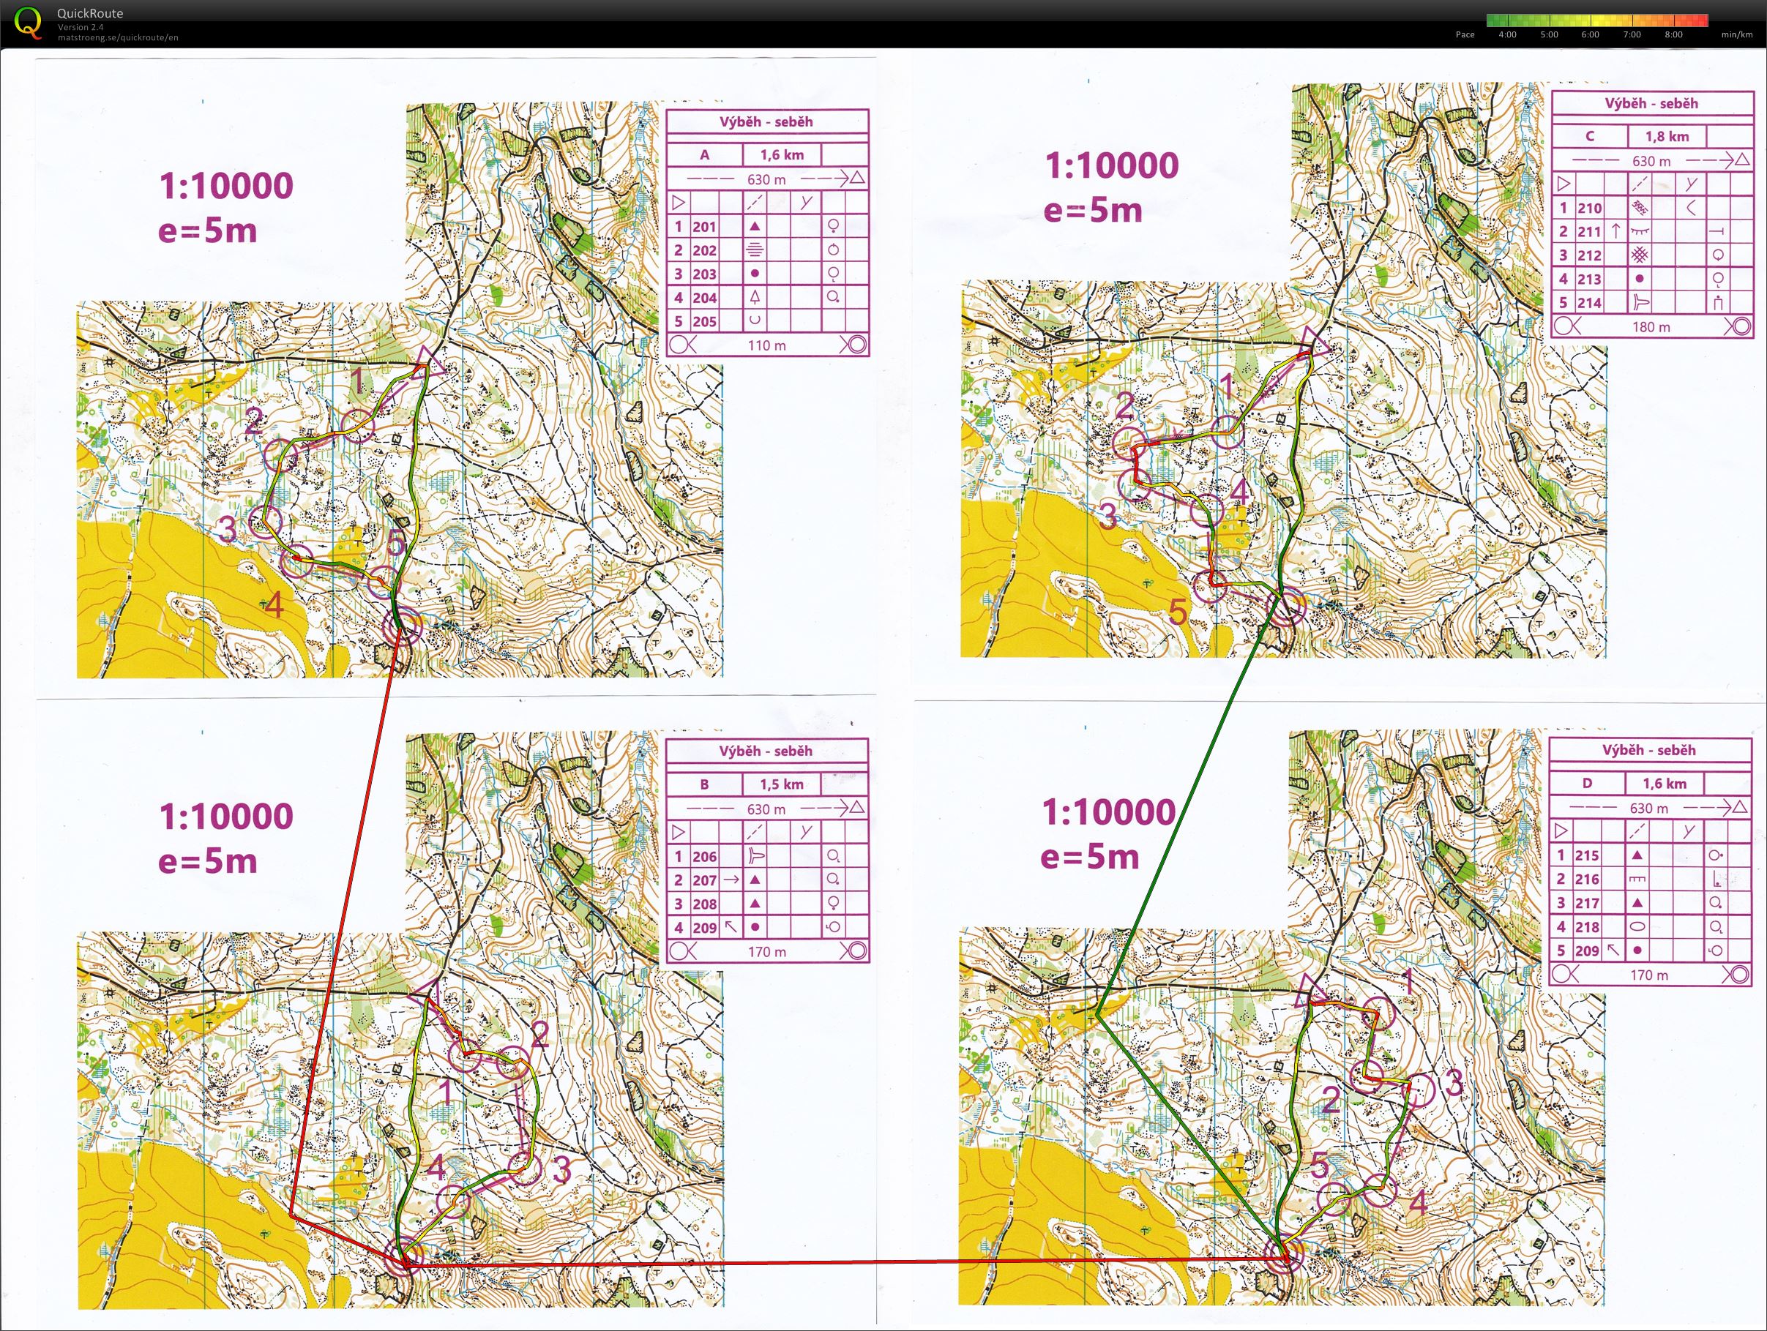The image size is (1767, 1331).
Task: Click control code 216 in course D table
Action: 1586,880
